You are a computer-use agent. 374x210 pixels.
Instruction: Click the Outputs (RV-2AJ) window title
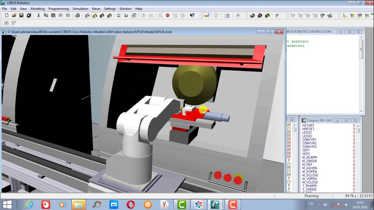319,120
